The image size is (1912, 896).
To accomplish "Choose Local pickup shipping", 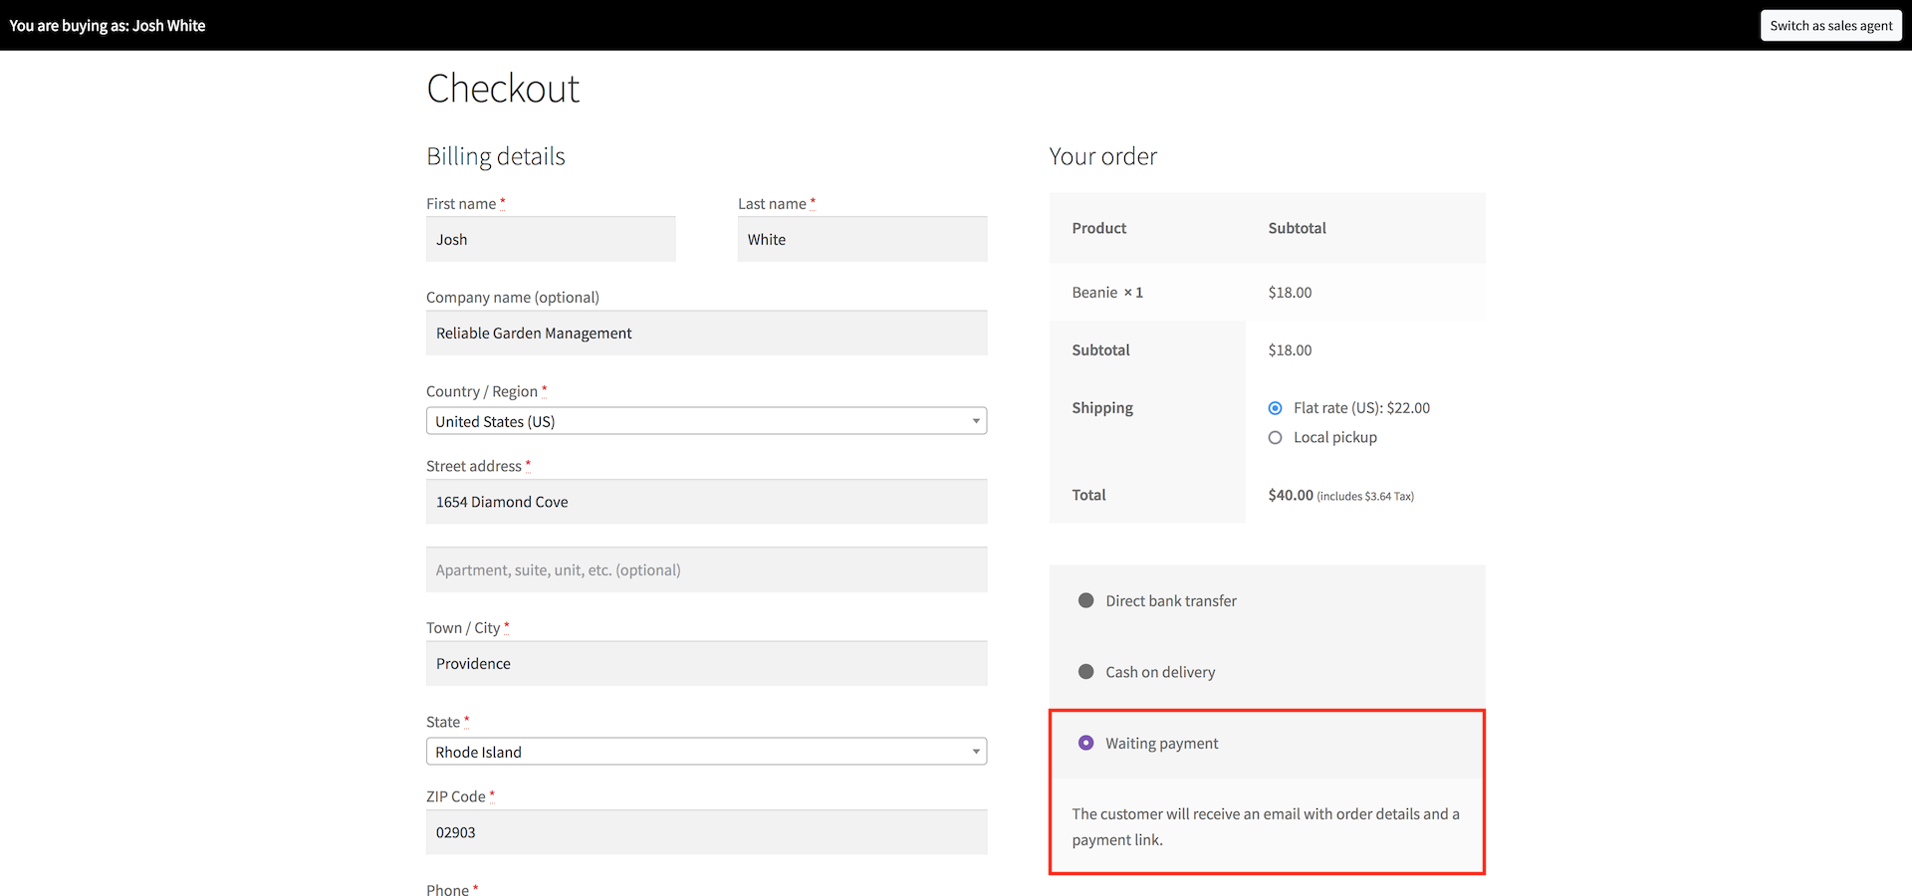I will [x=1275, y=438].
